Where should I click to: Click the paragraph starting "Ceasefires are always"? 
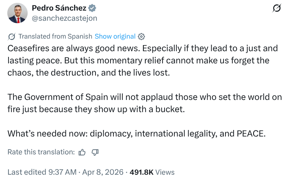(138, 61)
